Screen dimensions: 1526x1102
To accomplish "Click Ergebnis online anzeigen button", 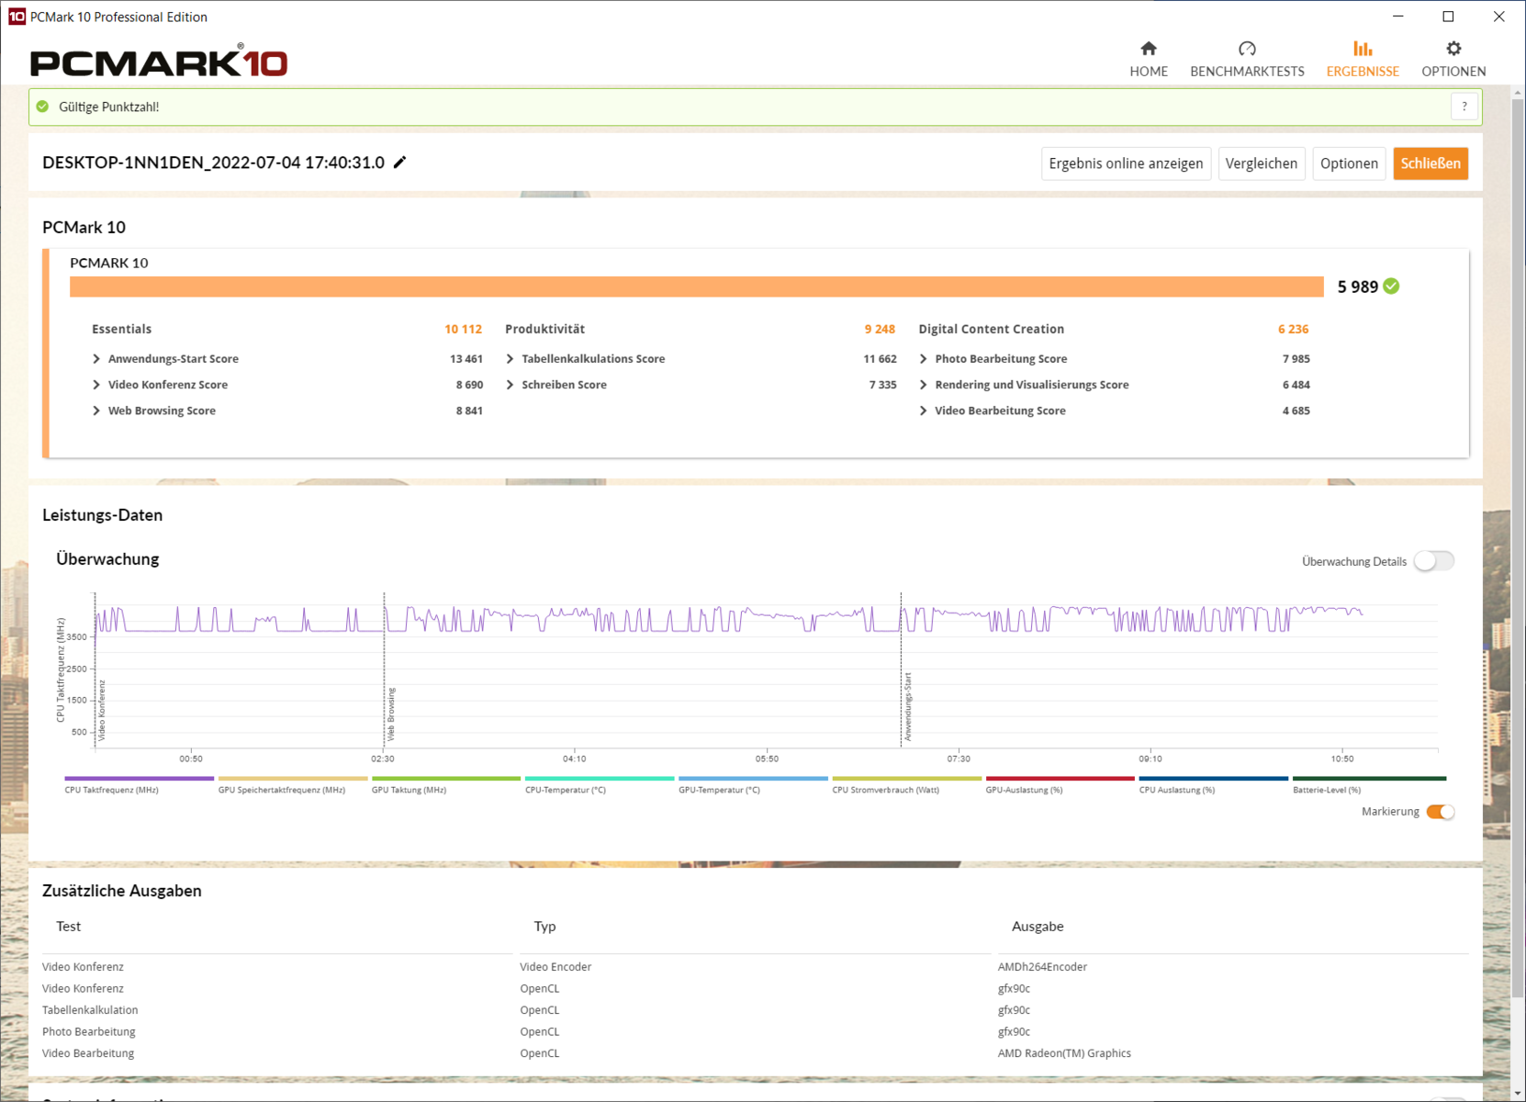I will [x=1126, y=163].
